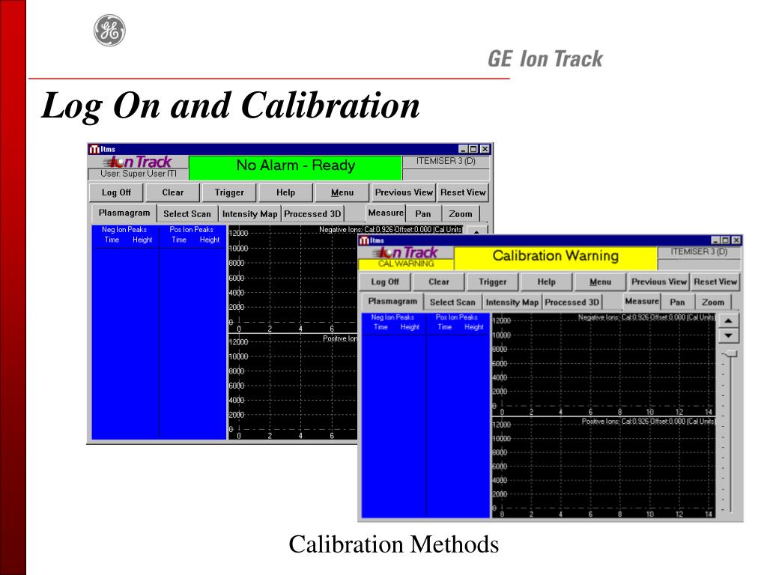This screenshot has width=767, height=575.
Task: Click the up arrow beside the plasmagram
Action: (728, 320)
